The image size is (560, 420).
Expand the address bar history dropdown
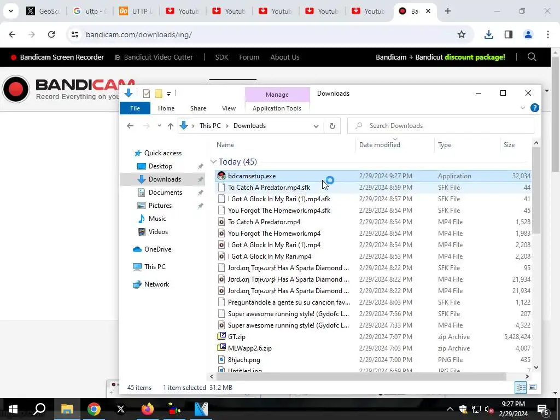(316, 126)
